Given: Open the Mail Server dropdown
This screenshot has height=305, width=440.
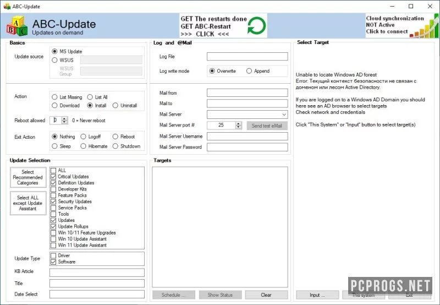Looking at the screenshot, I should pyautogui.click(x=284, y=115).
